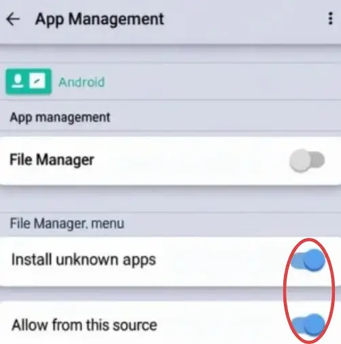This screenshot has height=344, width=341.
Task: Tap the green Android app icon
Action: pyautogui.click(x=29, y=81)
